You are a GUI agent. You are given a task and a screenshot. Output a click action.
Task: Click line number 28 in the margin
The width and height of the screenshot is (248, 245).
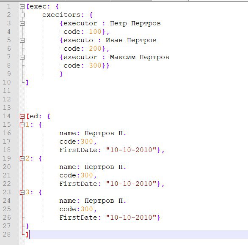[x=7, y=234]
